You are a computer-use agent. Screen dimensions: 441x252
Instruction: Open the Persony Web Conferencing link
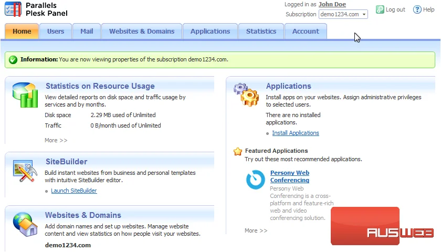point(290,176)
